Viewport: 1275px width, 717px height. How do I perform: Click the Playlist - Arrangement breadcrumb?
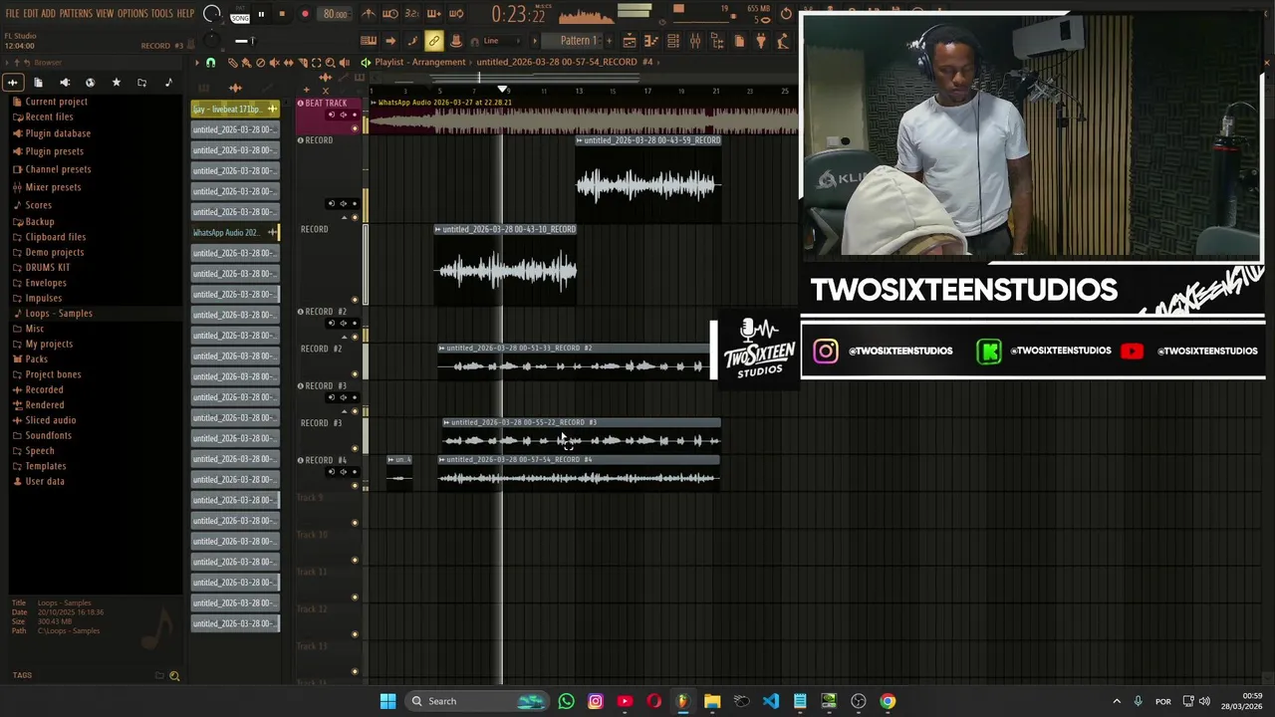[x=419, y=62]
